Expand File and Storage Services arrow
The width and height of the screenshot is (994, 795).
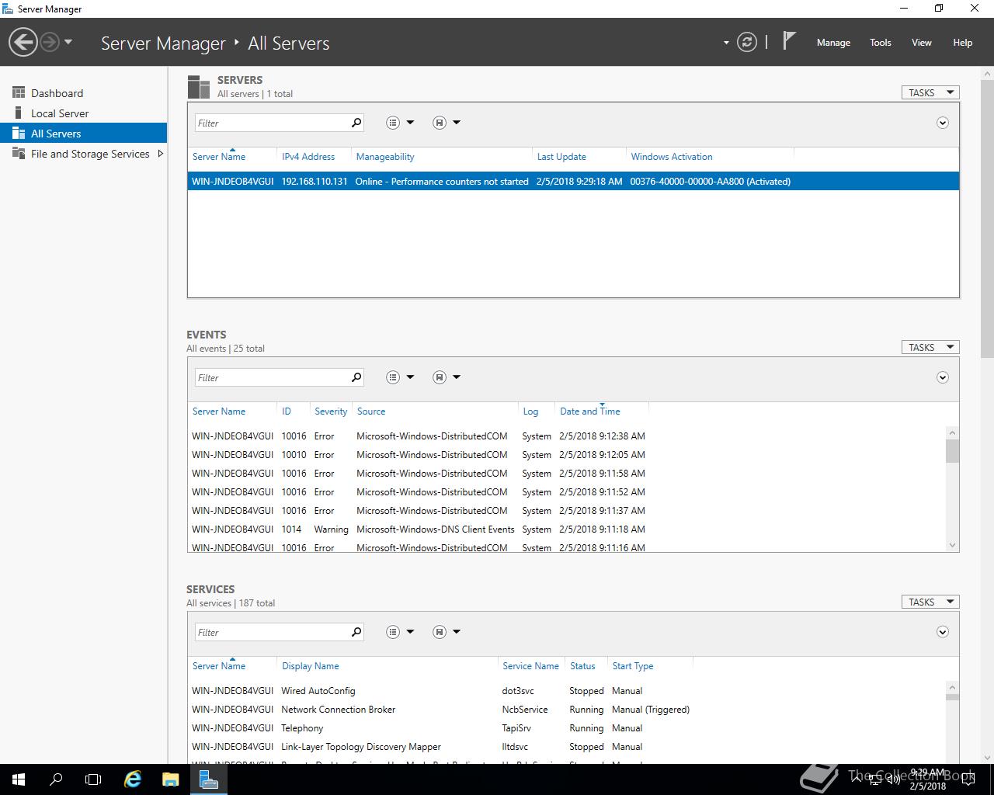pos(160,154)
